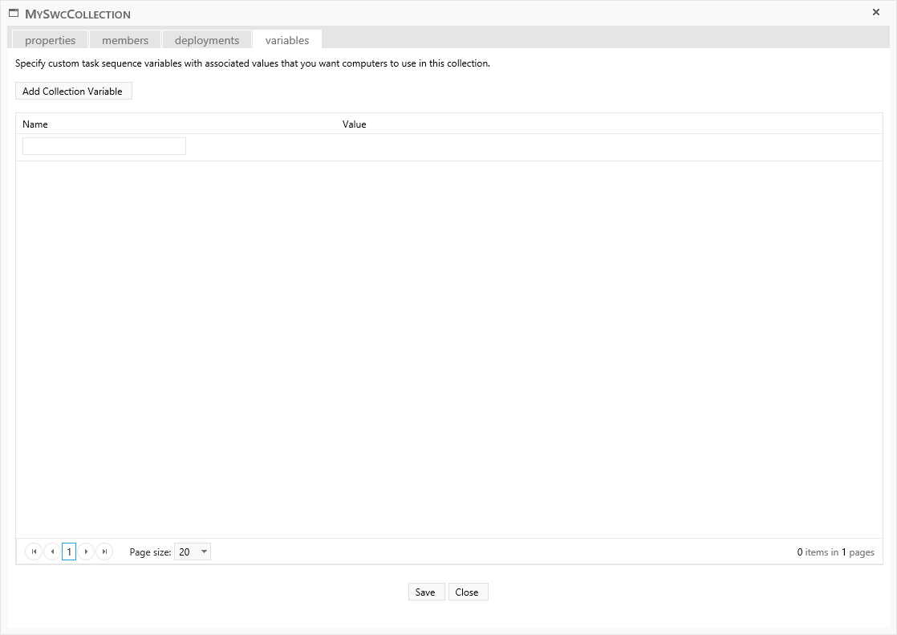
Task: Click the items in pages count label
Action: tap(835, 552)
